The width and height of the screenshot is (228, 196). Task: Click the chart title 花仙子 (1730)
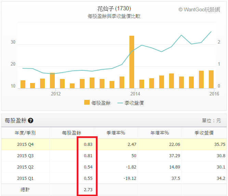pyautogui.click(x=114, y=8)
